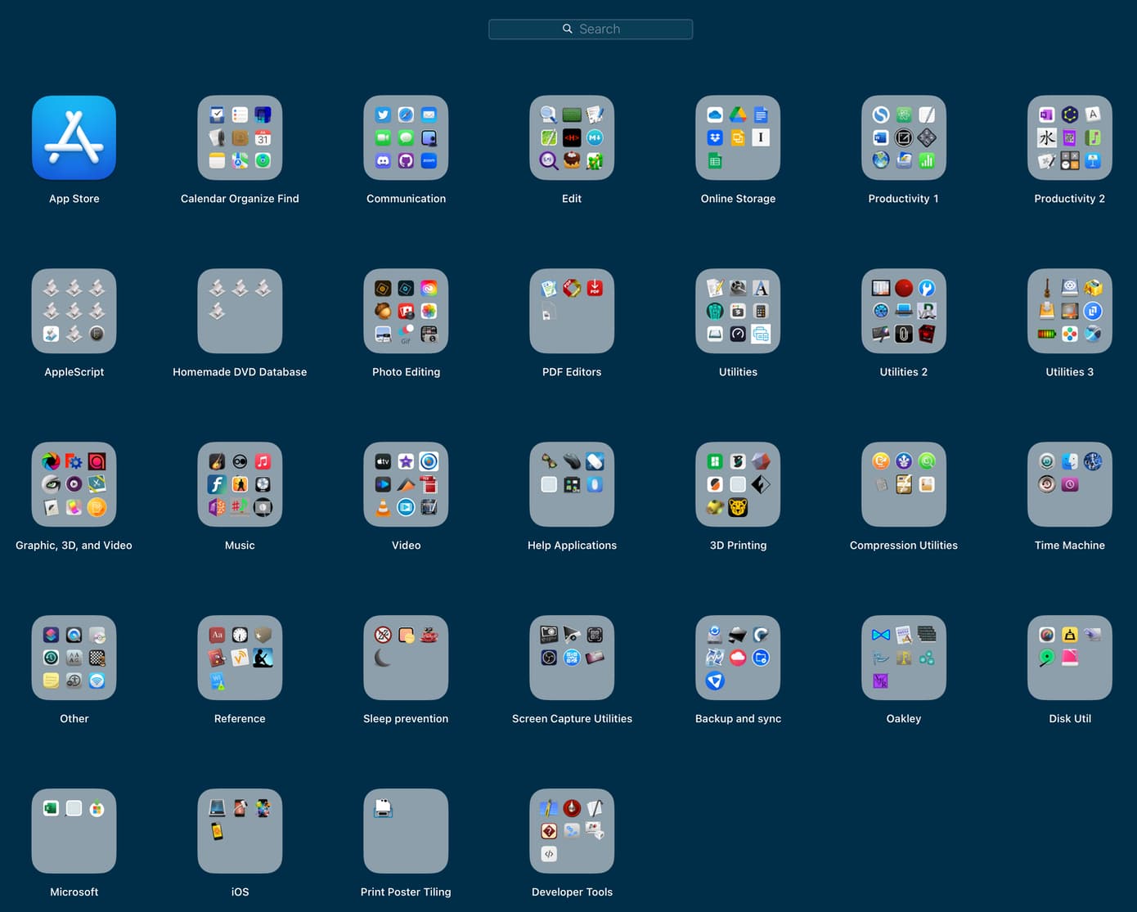The height and width of the screenshot is (912, 1137).
Task: Open the Backup and sync folder
Action: [x=738, y=658]
